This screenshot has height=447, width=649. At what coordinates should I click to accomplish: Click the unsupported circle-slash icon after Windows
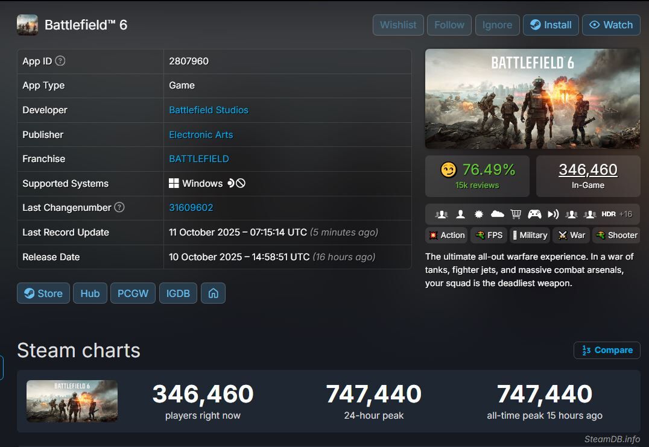[x=241, y=183]
